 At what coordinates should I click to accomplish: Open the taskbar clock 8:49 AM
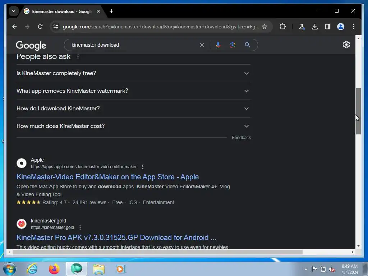[350, 269]
